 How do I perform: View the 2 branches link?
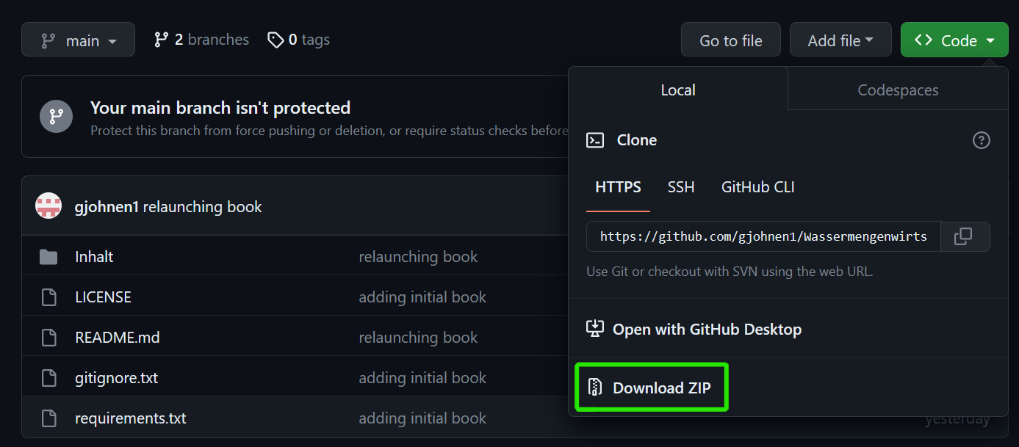(201, 40)
